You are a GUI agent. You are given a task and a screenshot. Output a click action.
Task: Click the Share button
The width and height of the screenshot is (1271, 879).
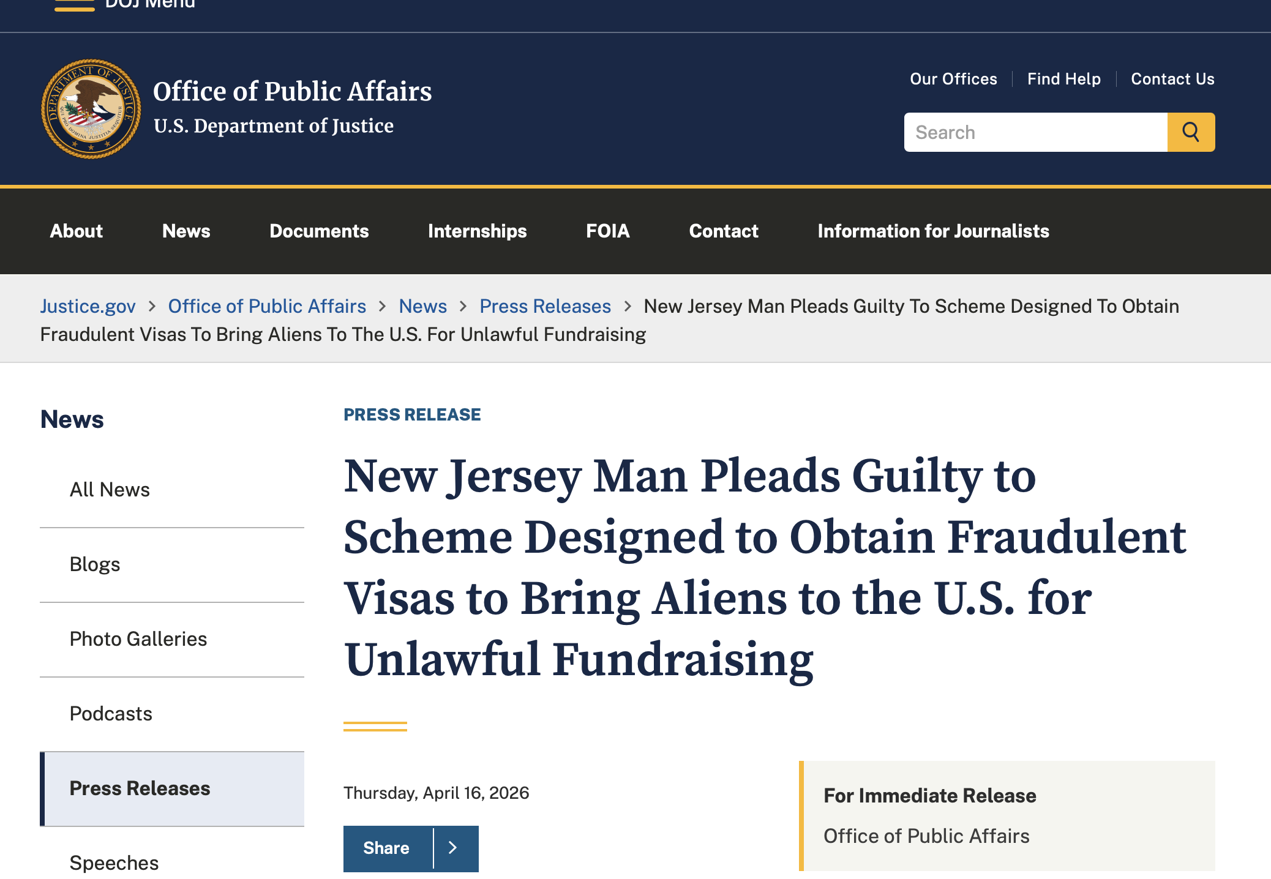tap(387, 848)
